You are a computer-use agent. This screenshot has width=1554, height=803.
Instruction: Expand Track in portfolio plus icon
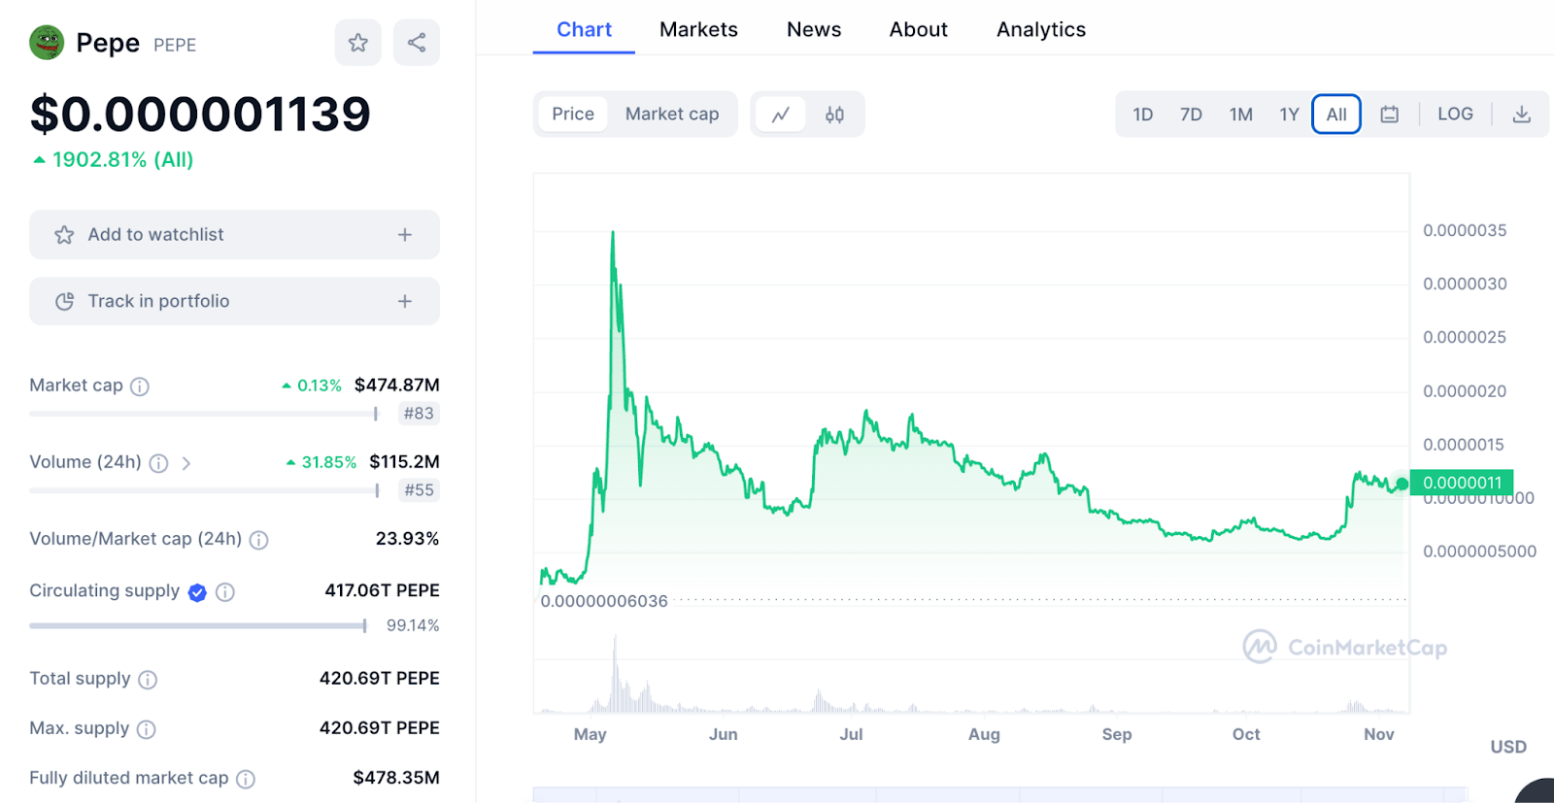(x=405, y=302)
